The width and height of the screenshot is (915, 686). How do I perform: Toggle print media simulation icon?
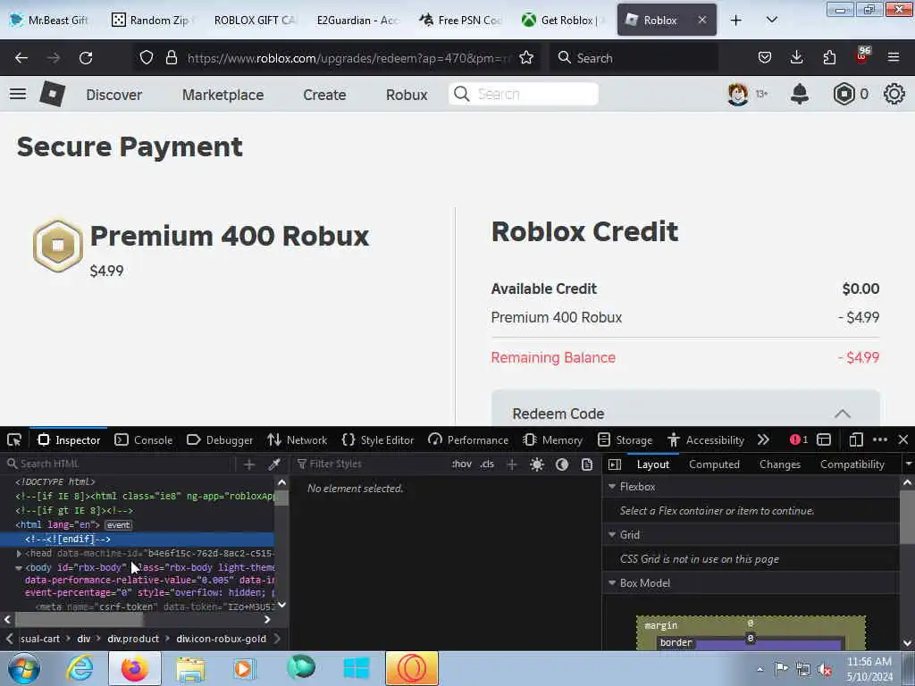(587, 464)
